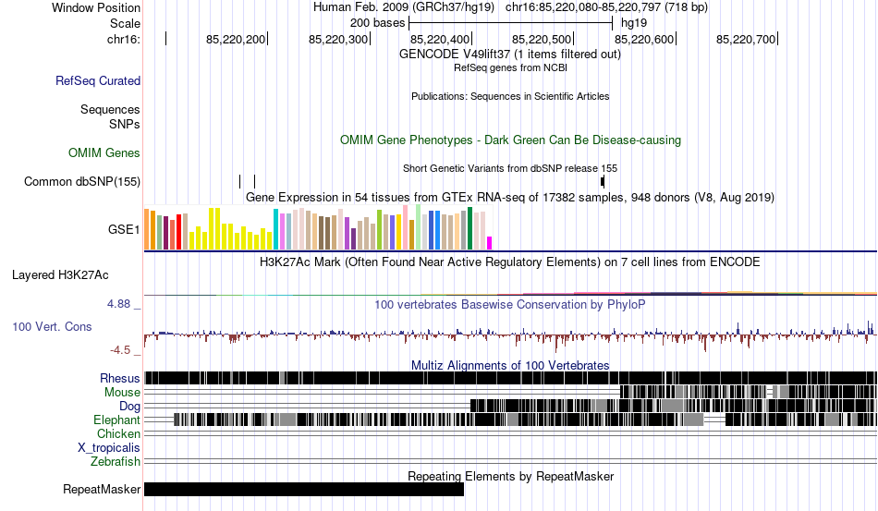Click the red bar in GTEx expression chart
This screenshot has width=878, height=511.
[178, 232]
